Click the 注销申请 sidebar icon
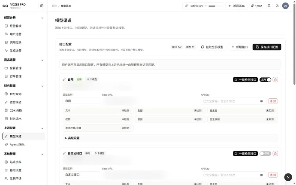The height and width of the screenshot is (185, 296). 6,179
